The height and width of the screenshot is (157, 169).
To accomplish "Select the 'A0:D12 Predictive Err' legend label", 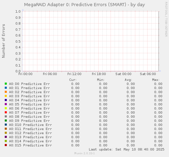I will tap(30, 133).
